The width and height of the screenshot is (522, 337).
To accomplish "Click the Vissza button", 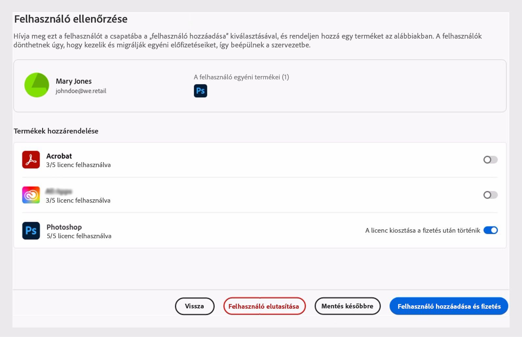I will (194, 306).
